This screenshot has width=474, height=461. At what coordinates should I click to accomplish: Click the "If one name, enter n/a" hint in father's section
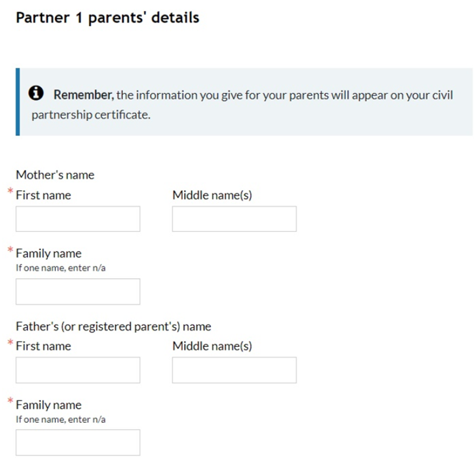pyautogui.click(x=60, y=420)
